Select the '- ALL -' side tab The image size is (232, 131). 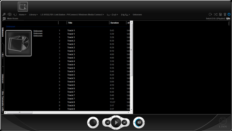point(3,56)
